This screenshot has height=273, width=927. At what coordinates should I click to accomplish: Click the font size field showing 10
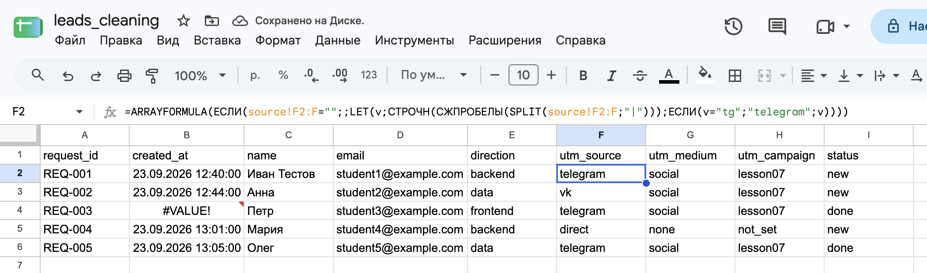click(x=523, y=75)
